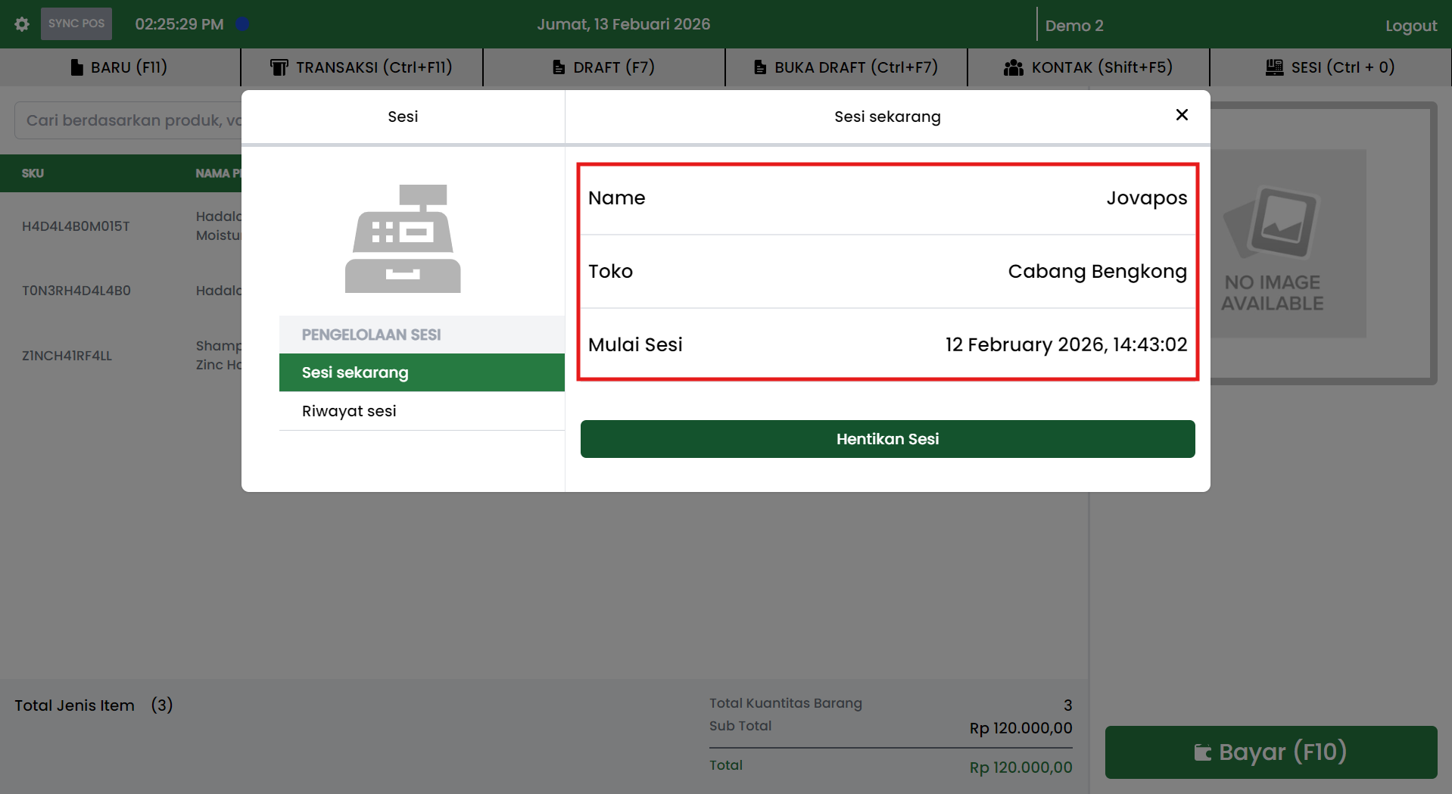Click the product search field
Image resolution: width=1452 pixels, height=794 pixels.
pos(129,120)
